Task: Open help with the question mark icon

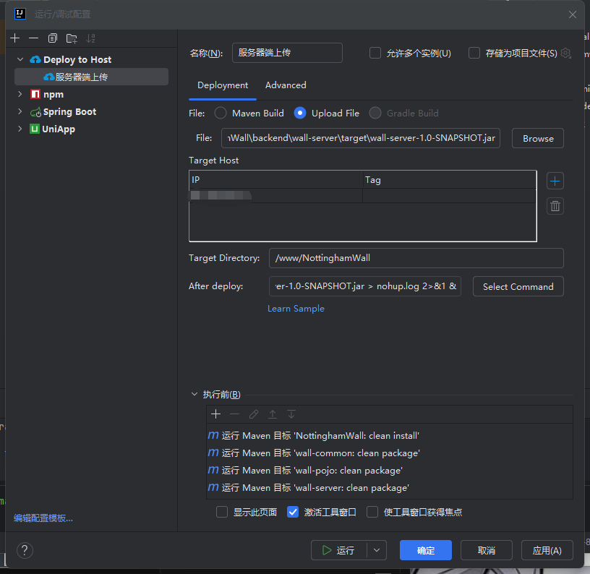Action: pos(25,550)
